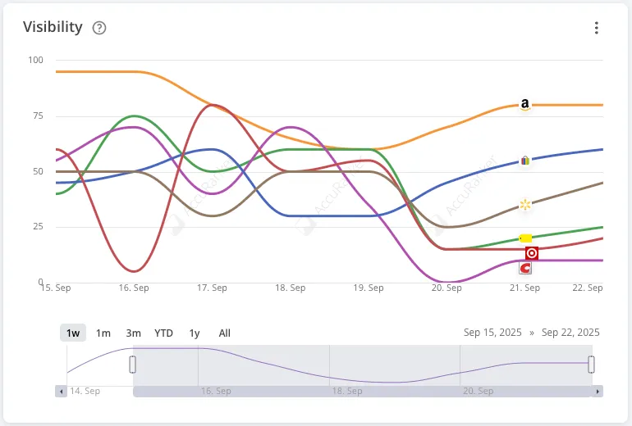Click the Amazon logo marker on chart

[x=525, y=105]
